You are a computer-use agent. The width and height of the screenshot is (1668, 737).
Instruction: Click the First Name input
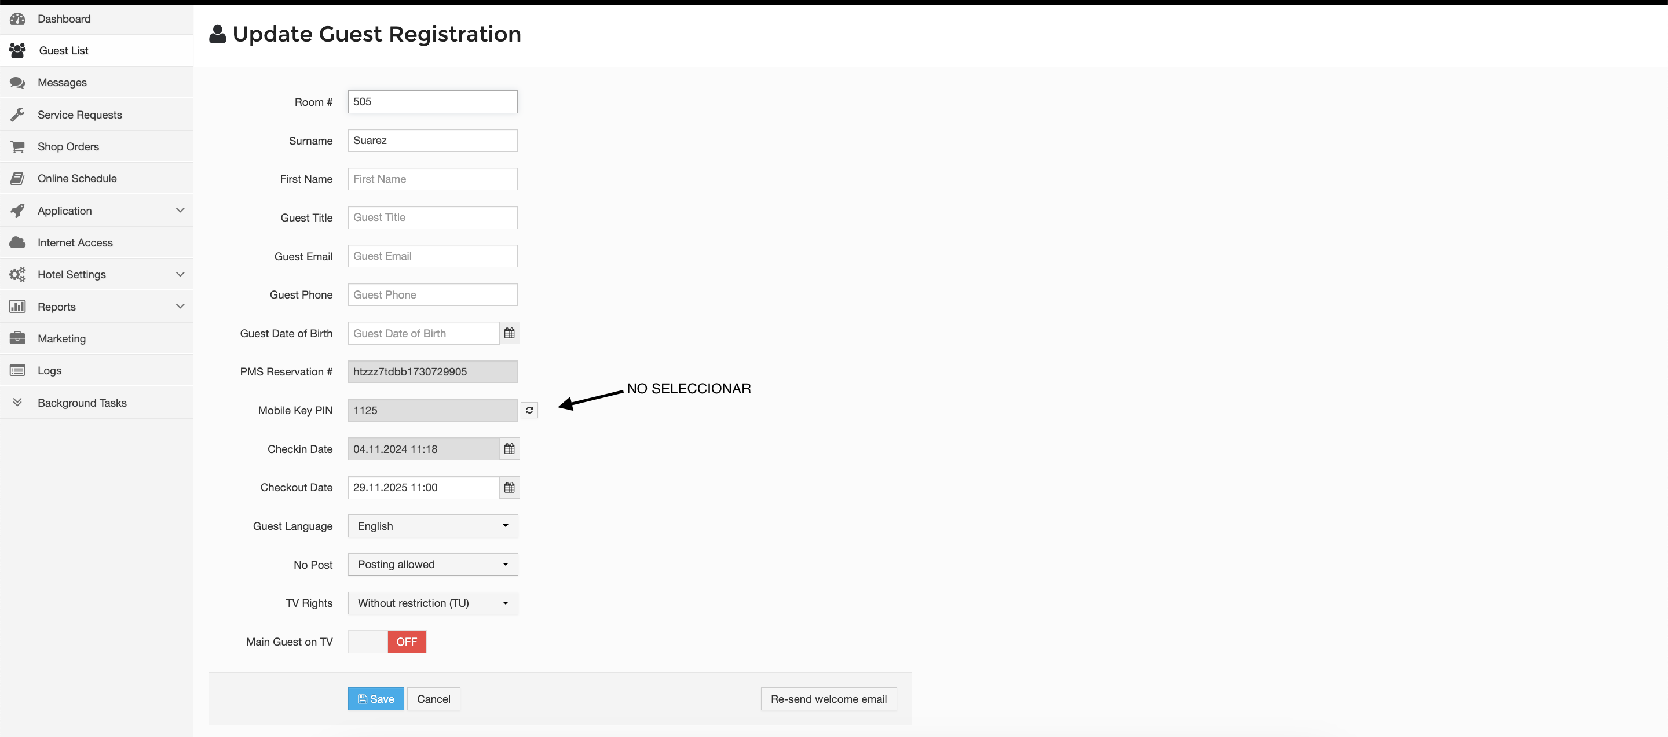tap(433, 179)
